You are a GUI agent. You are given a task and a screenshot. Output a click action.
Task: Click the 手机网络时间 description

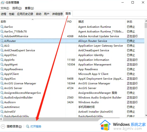[86, 107]
